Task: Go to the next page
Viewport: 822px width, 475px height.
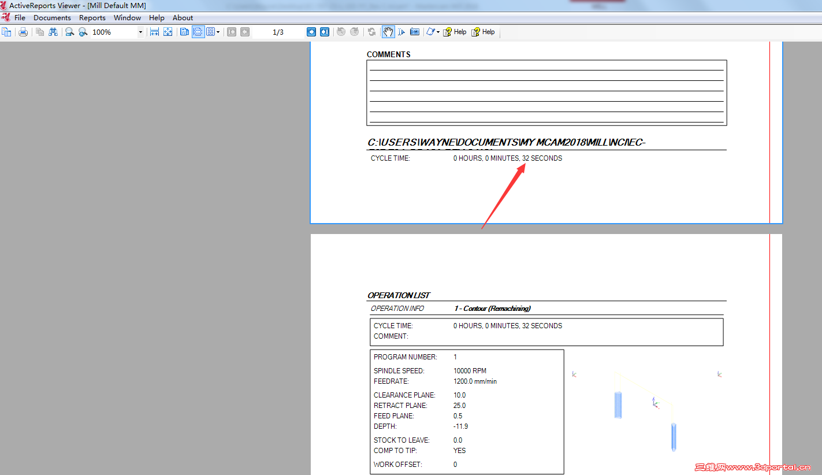Action: [x=311, y=32]
